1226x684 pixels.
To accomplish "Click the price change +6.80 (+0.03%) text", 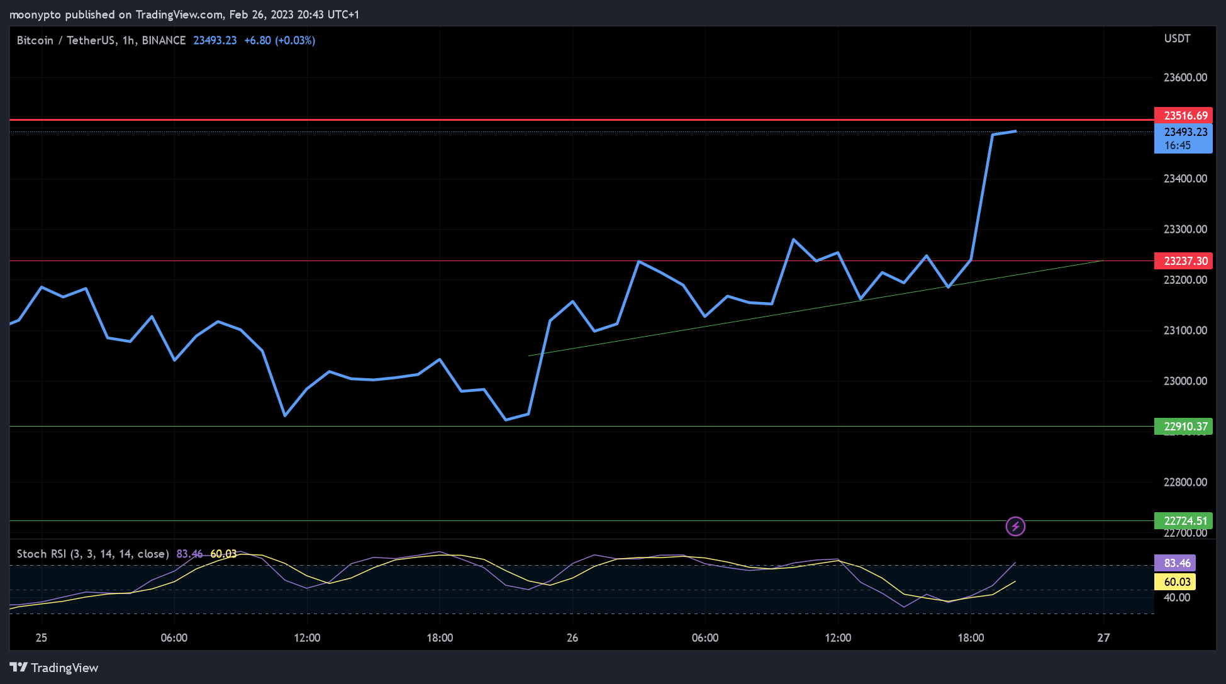I will pyautogui.click(x=280, y=40).
